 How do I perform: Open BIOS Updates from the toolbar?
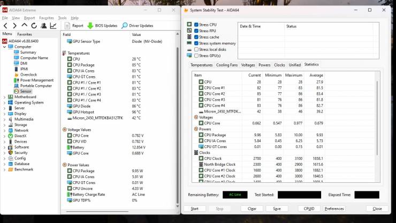point(102,26)
